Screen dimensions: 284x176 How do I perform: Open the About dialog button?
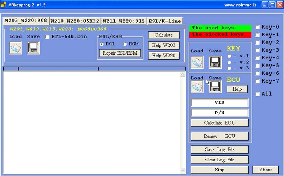point(266,170)
